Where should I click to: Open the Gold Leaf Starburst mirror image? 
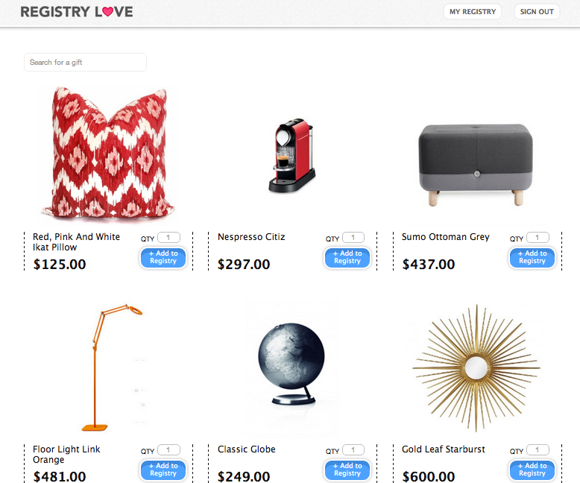[476, 368]
